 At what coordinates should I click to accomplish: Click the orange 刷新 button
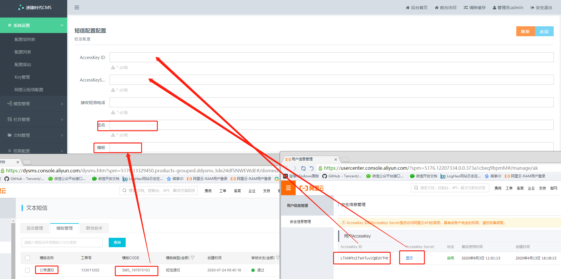[x=525, y=31]
